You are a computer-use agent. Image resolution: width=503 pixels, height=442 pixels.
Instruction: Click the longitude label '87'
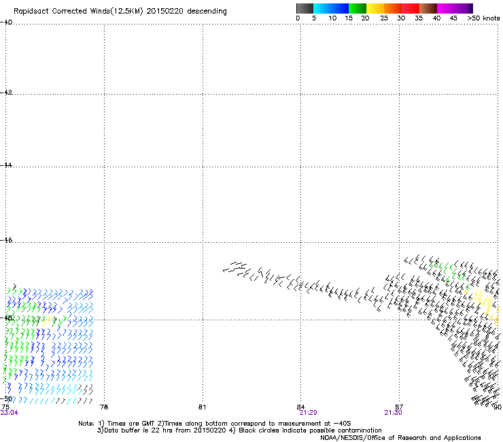pyautogui.click(x=399, y=407)
